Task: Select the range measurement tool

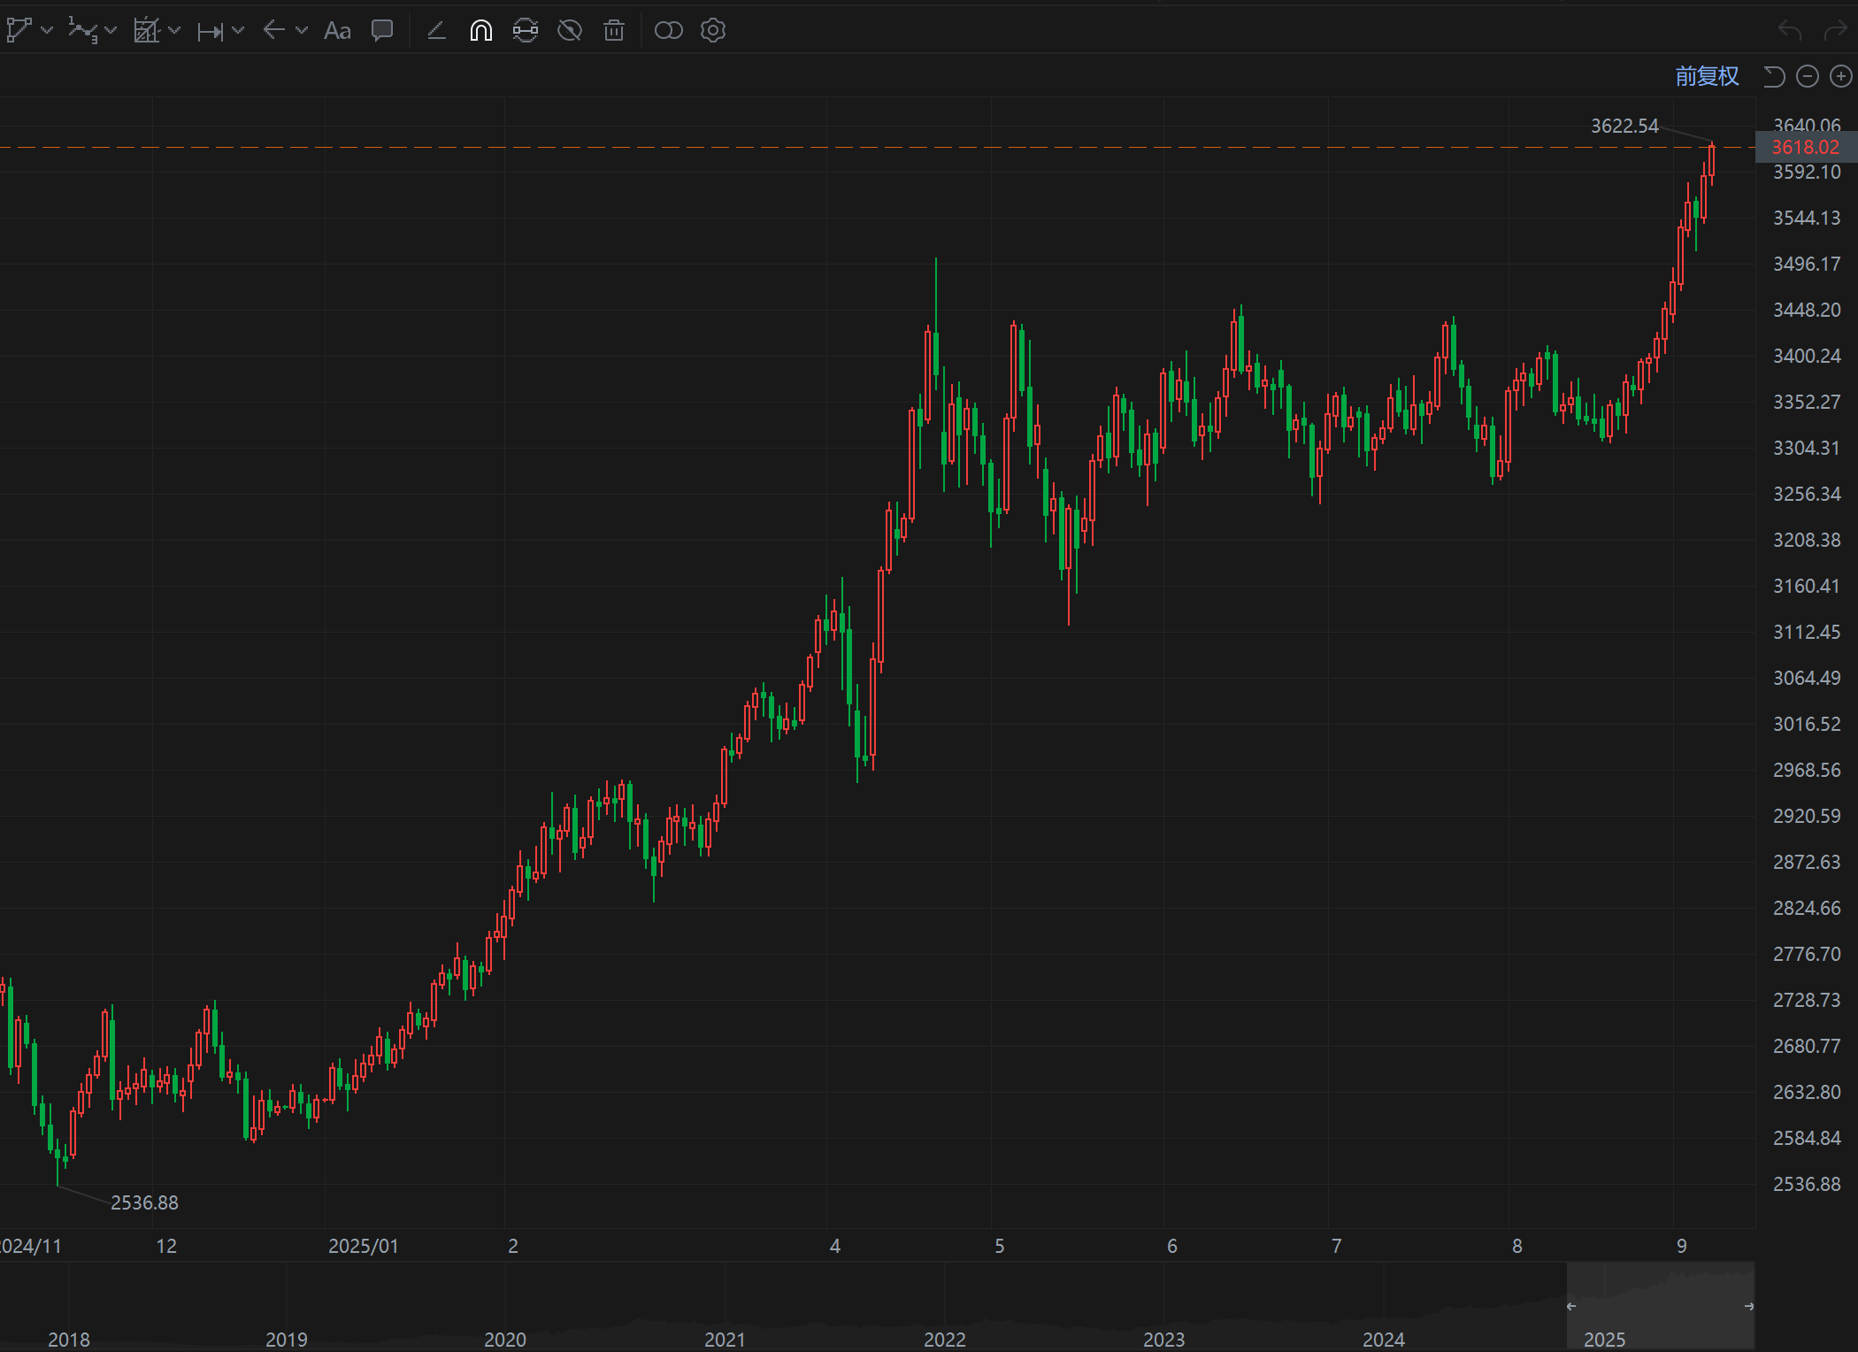Action: point(210,32)
